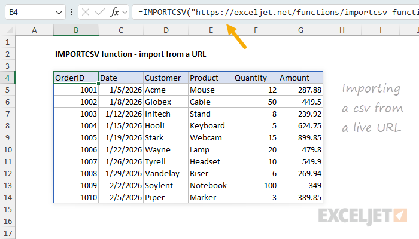Select the Product header cell

pos(211,78)
